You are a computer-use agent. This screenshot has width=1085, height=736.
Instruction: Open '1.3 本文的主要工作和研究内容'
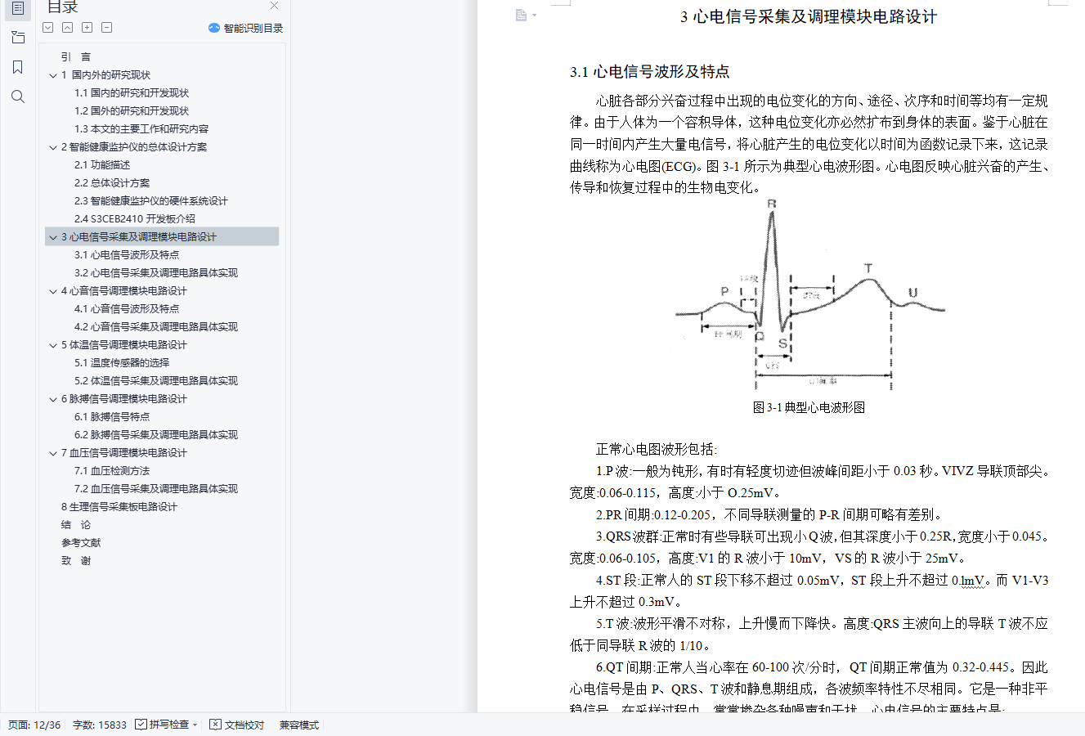click(141, 129)
